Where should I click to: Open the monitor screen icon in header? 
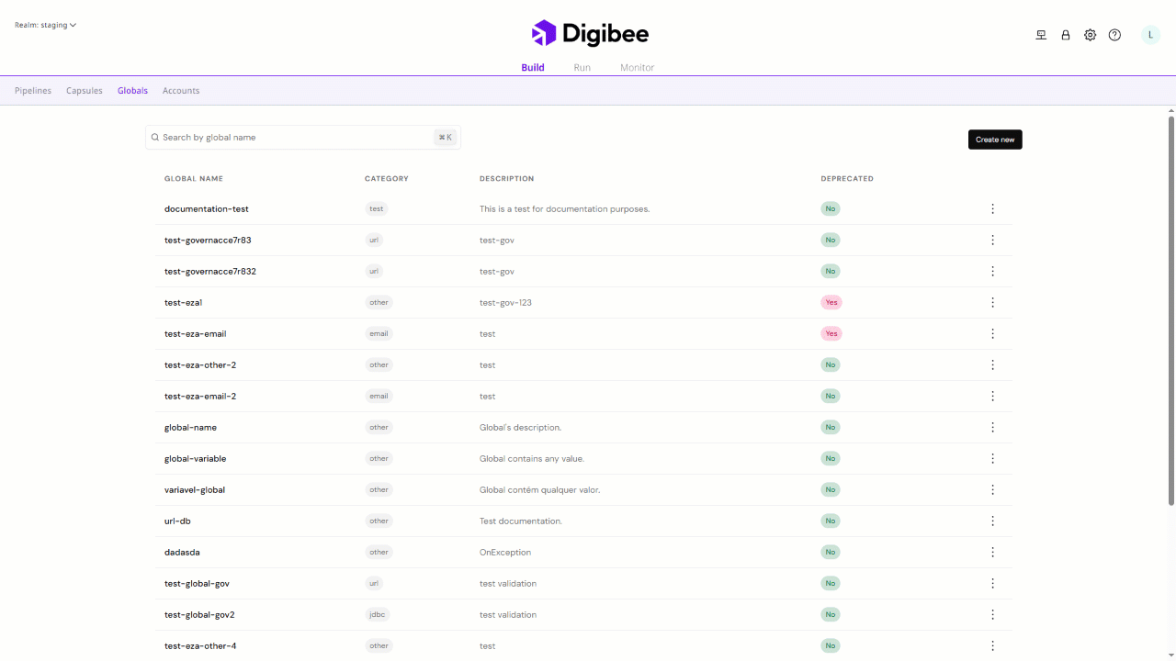(x=1041, y=35)
